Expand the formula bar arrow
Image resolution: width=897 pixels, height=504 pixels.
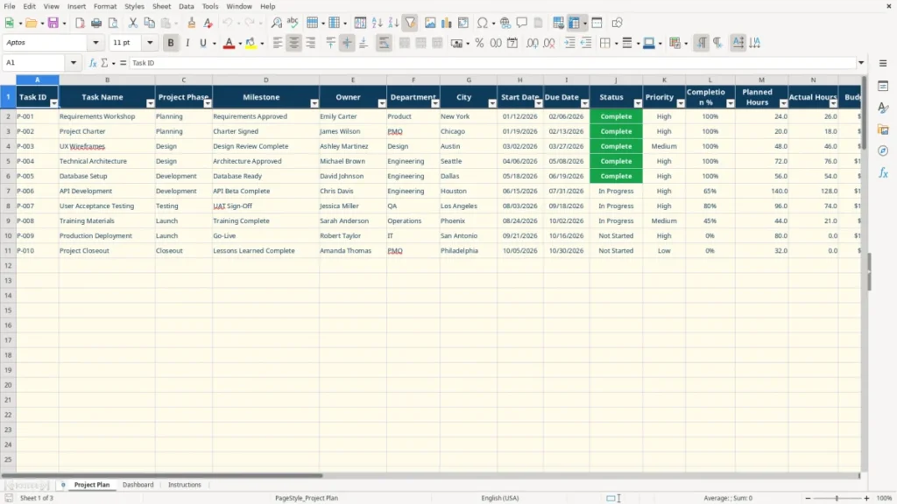[x=861, y=63]
